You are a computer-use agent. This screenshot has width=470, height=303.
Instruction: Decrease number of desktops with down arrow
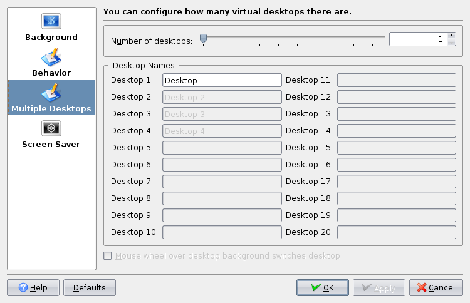[x=451, y=43]
